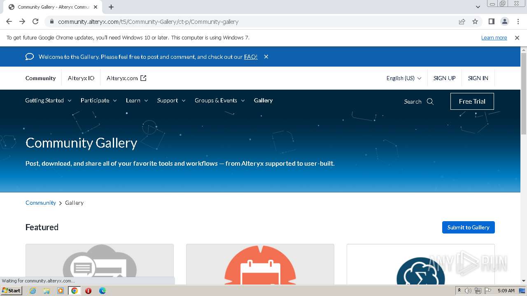527x296 pixels.
Task: Open the red Opera taskbar icon
Action: tap(88, 291)
